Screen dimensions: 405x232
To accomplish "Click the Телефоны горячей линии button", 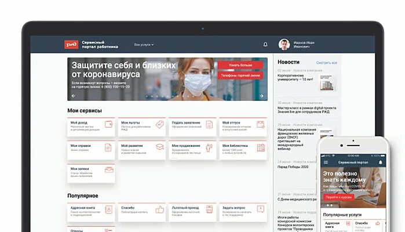I will tap(240, 75).
